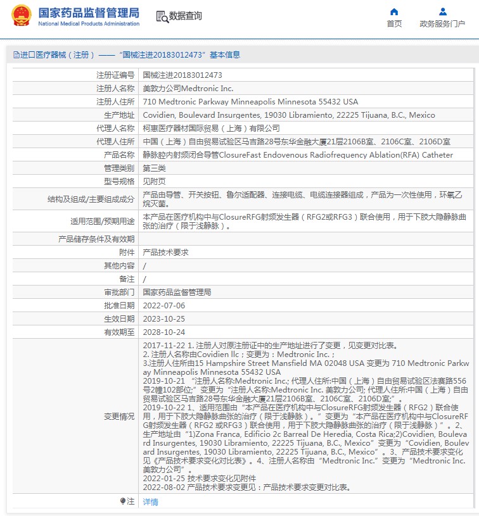Select model value 见附页
This screenshot has height=516, width=479.
(x=154, y=182)
